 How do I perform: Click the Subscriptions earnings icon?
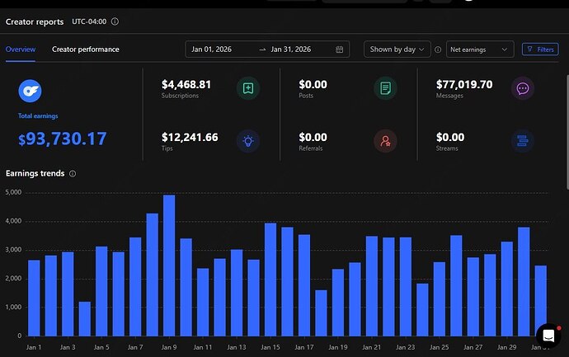coord(248,88)
